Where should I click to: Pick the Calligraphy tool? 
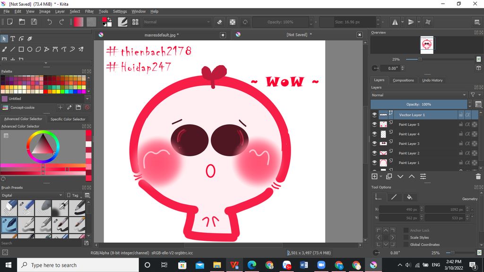click(x=30, y=39)
